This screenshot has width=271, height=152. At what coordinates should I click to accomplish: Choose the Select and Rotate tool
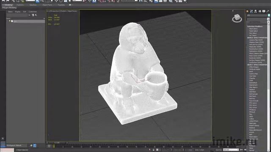[61, 1]
